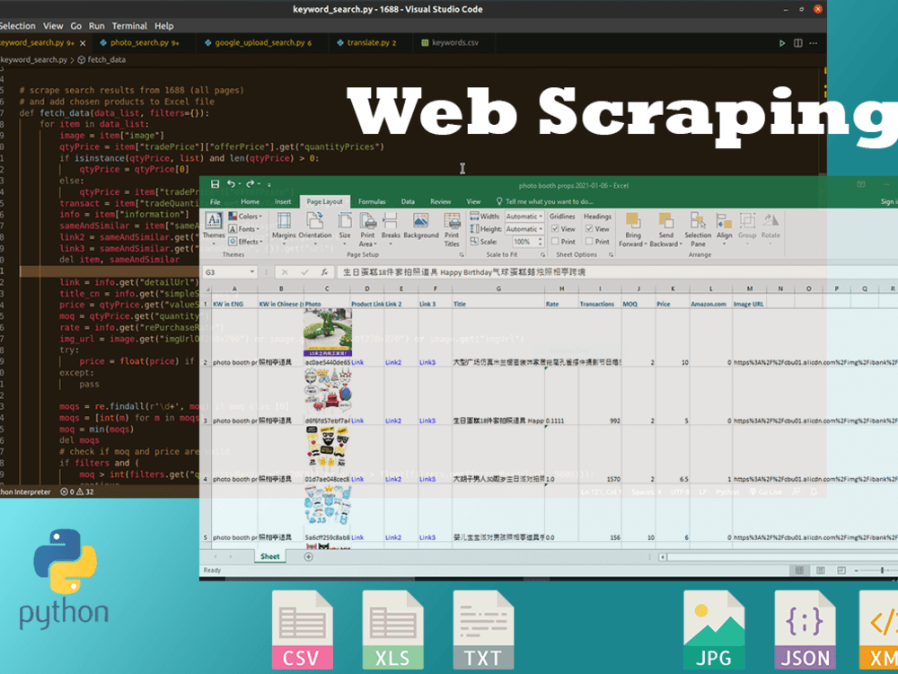Click the Send Backward icon

666,225
